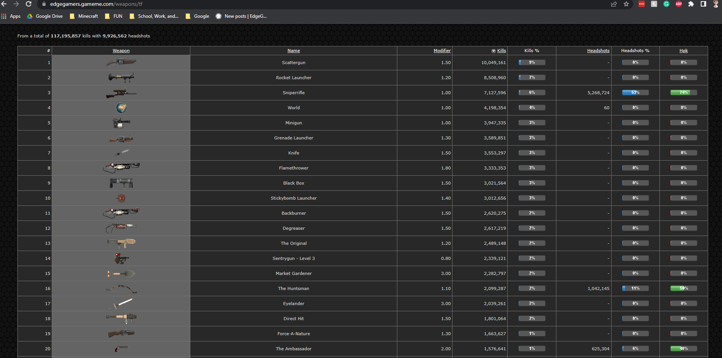Click the Scattergun weapon image

121,62
